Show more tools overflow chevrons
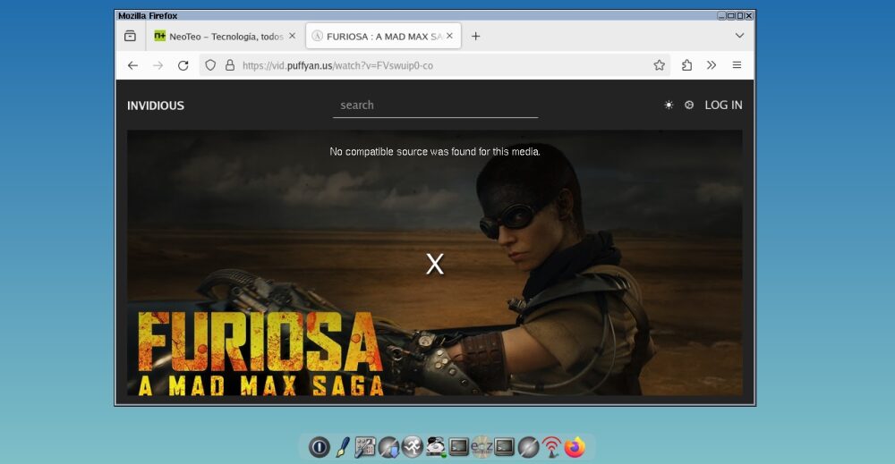Image resolution: width=895 pixels, height=464 pixels. pos(712,65)
